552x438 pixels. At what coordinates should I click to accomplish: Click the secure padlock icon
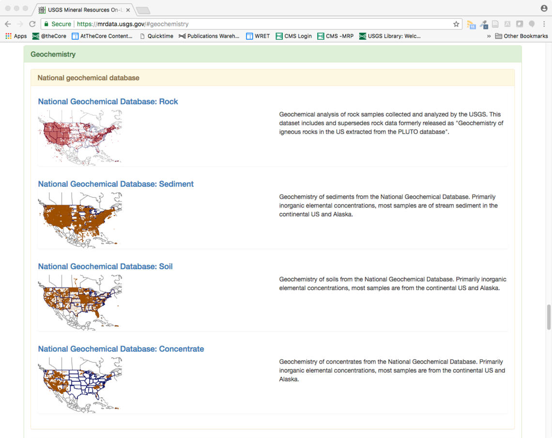click(x=46, y=24)
